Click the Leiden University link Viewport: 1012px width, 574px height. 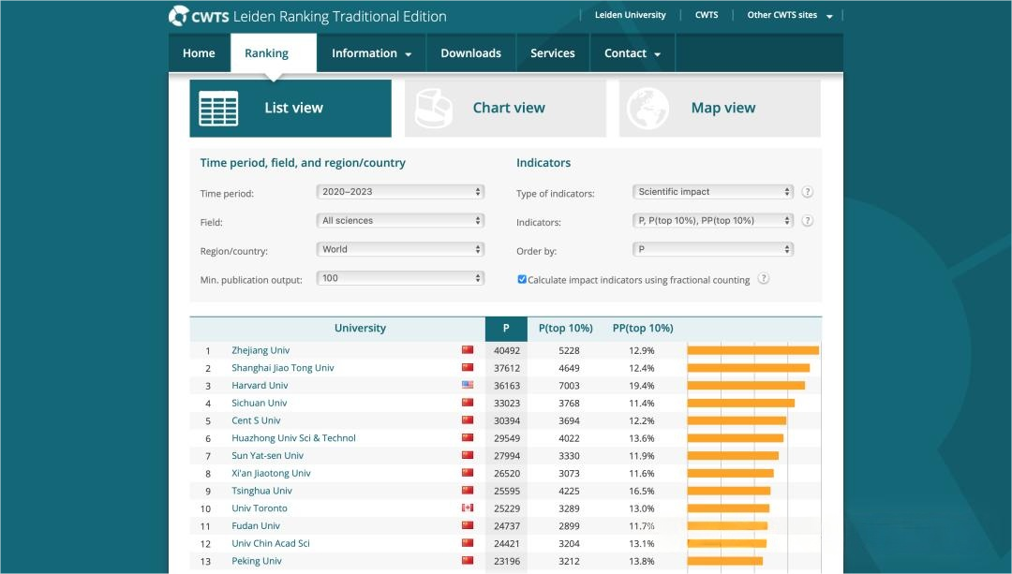click(630, 15)
